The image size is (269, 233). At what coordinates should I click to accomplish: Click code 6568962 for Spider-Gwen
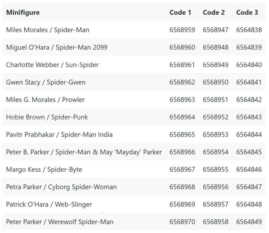click(182, 82)
